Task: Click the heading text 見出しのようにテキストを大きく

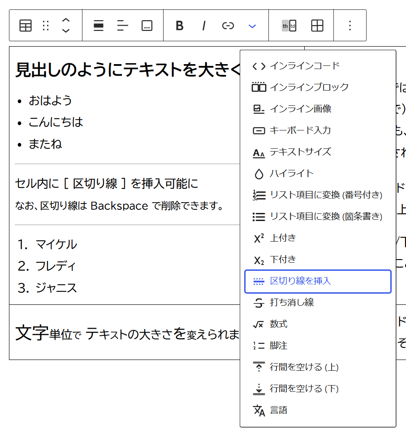Action: pos(128,70)
